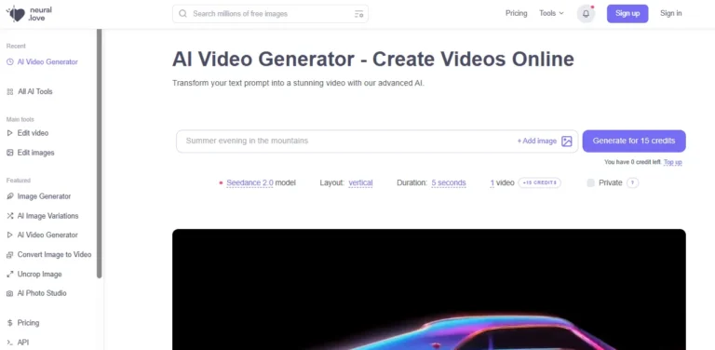Click the play icon beside Edit video
Viewport: 715px width, 350px height.
coord(10,133)
